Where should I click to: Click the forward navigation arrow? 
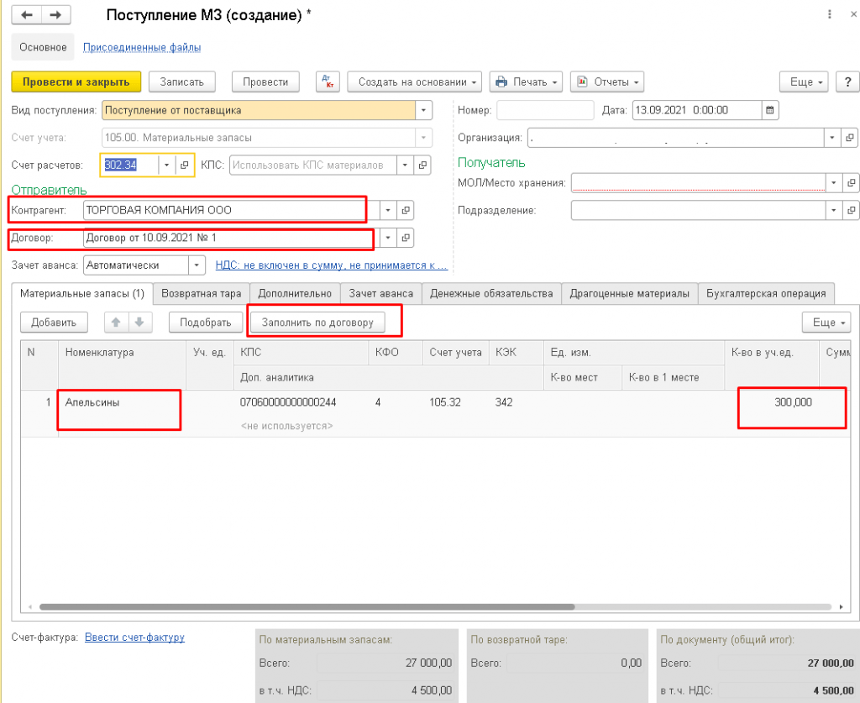coord(55,15)
